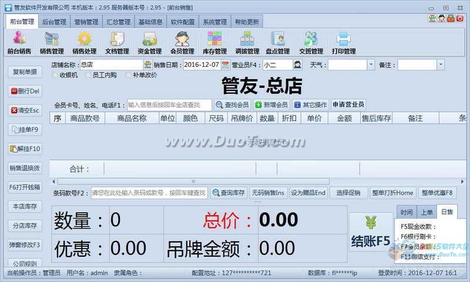470x282 pixels.
Task: Switch to the 软件配置 tab
Action: click(x=183, y=22)
